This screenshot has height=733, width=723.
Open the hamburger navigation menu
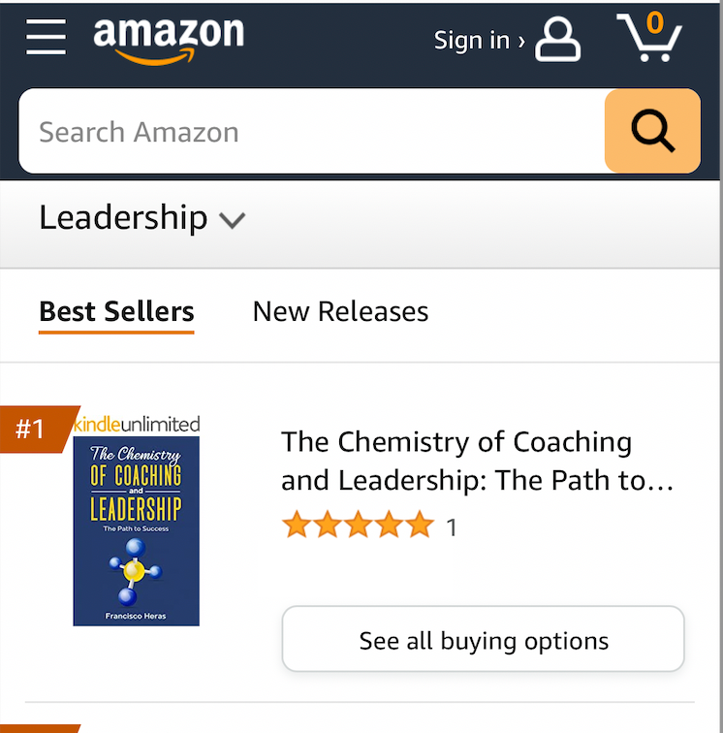point(46,38)
